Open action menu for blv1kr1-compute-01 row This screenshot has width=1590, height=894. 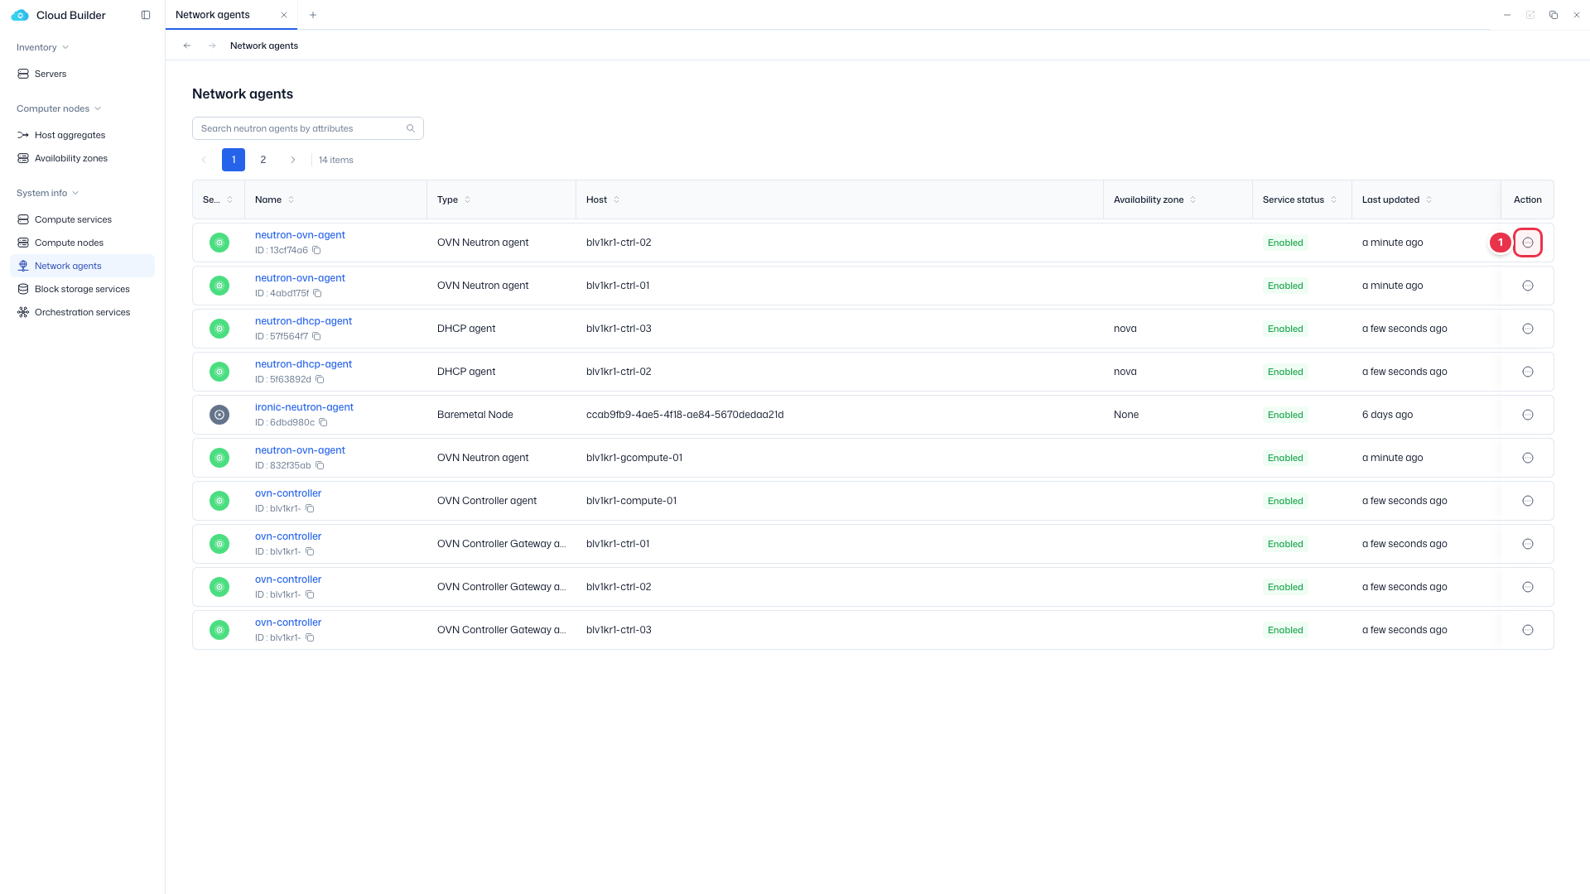[x=1528, y=501]
